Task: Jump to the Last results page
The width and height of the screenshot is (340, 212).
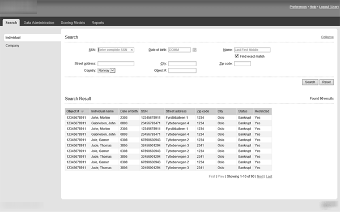Action: [x=269, y=176]
